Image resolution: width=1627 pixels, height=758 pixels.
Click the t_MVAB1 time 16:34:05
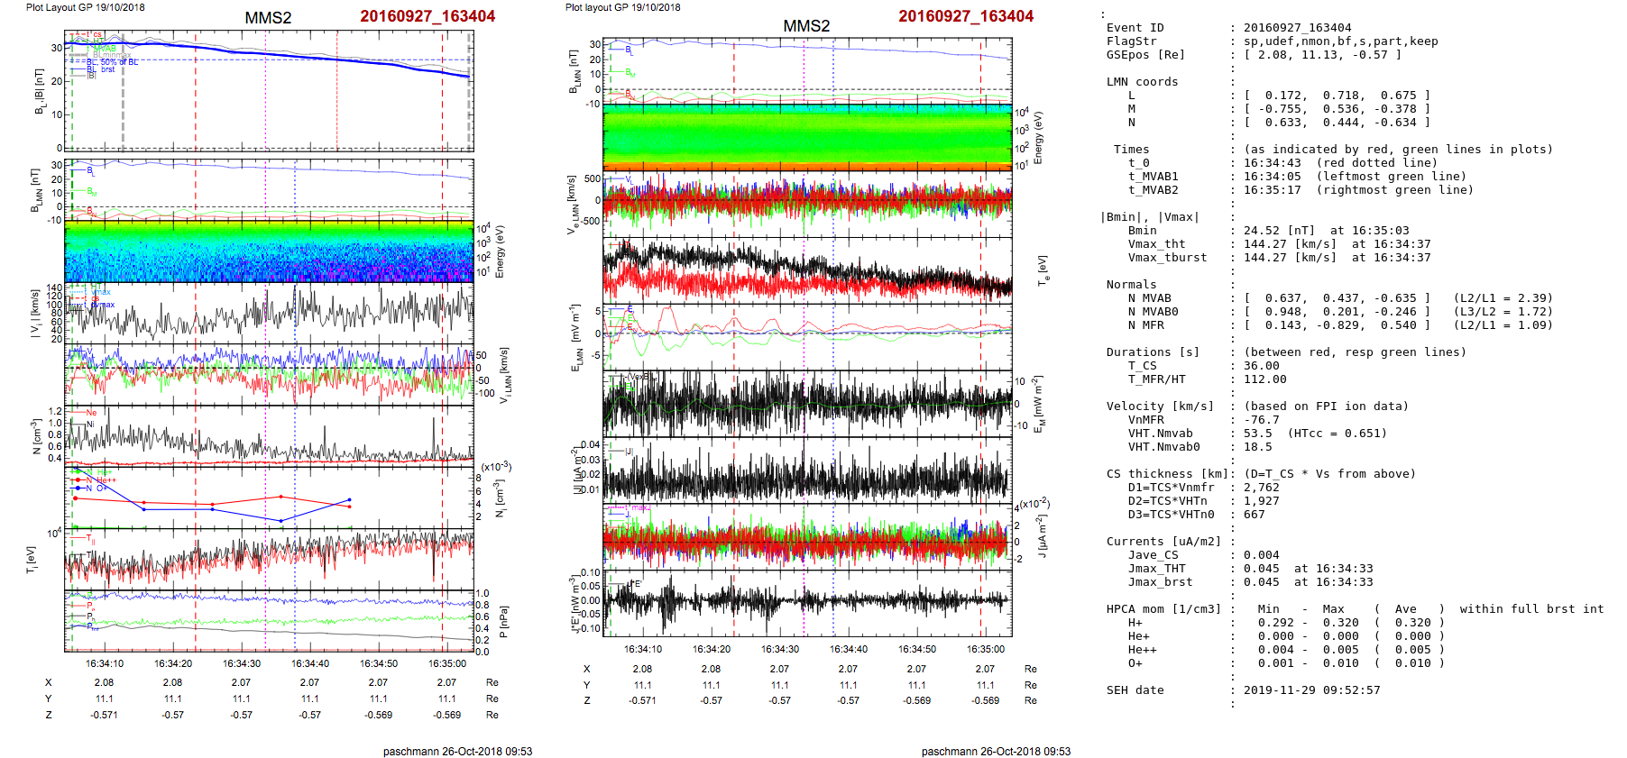(1272, 177)
